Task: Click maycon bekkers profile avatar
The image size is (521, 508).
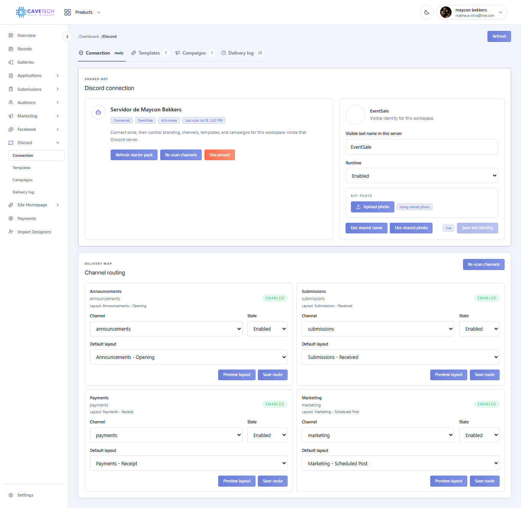Action: pos(446,12)
